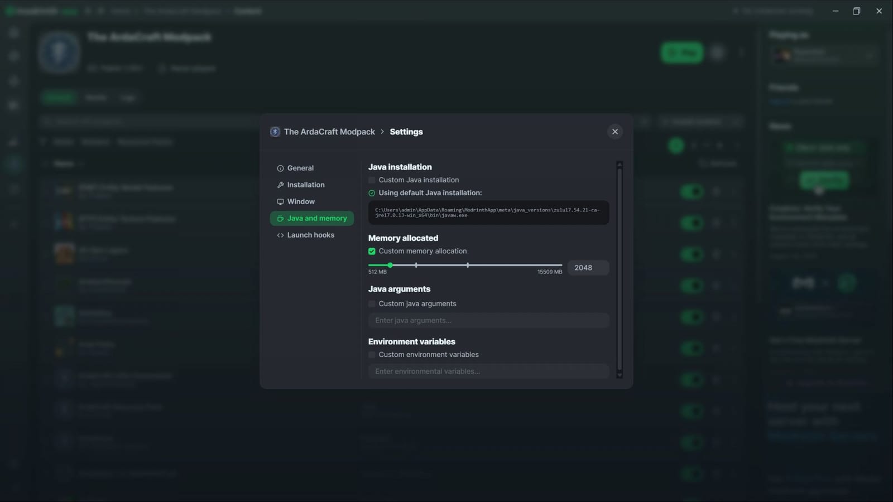Focus the Enter java arguments field
The height and width of the screenshot is (502, 893).
click(488, 320)
